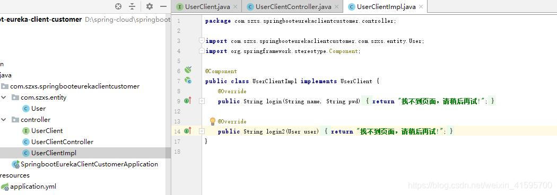
Task: Click UserClient after implements keyword
Action: tap(356, 81)
